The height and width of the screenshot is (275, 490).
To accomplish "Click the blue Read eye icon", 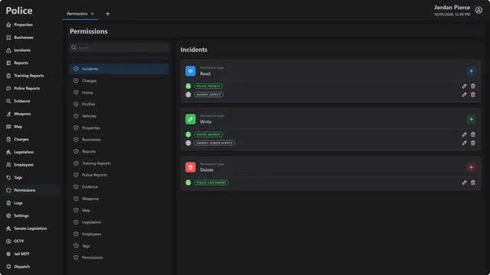I will tap(191, 71).
